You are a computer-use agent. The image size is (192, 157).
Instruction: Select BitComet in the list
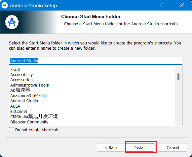coord(19,111)
